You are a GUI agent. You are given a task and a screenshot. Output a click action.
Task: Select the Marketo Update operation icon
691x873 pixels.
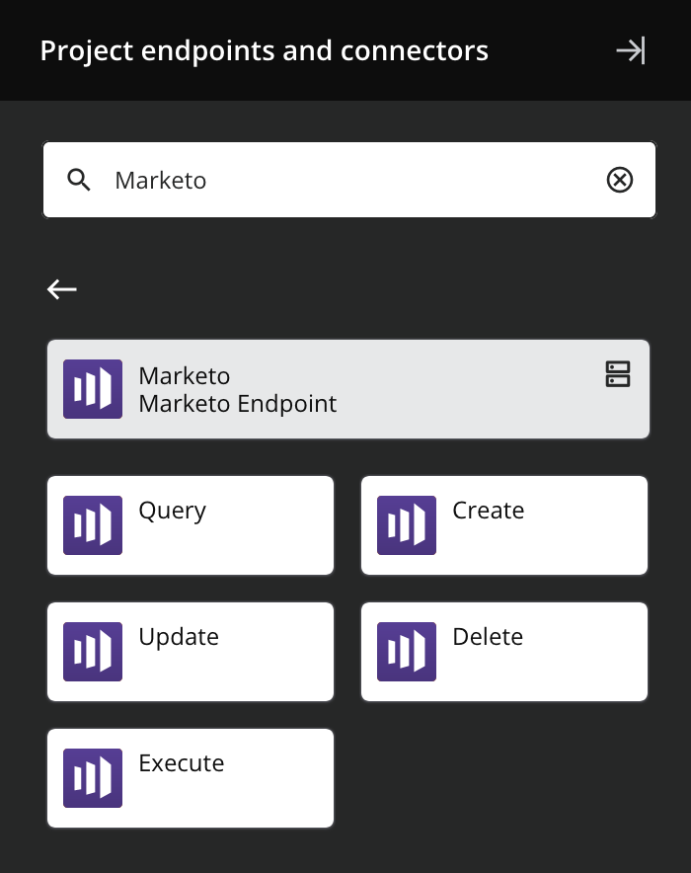click(x=93, y=651)
